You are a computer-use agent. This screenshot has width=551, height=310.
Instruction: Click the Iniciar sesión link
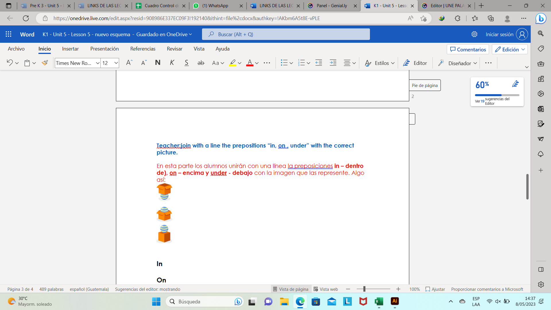tap(499, 34)
